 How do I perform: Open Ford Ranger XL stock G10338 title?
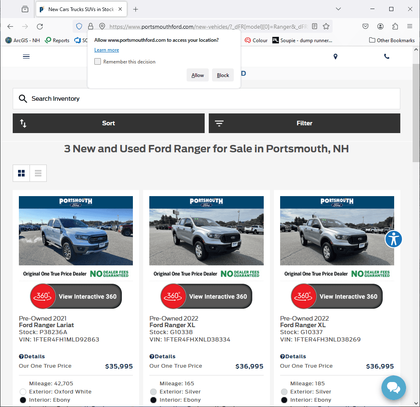[x=172, y=325]
